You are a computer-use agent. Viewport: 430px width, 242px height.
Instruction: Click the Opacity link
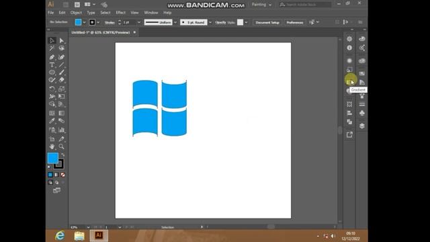tap(220, 22)
